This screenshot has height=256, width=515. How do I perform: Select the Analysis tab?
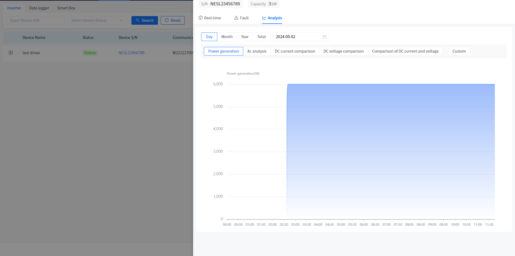pyautogui.click(x=272, y=18)
